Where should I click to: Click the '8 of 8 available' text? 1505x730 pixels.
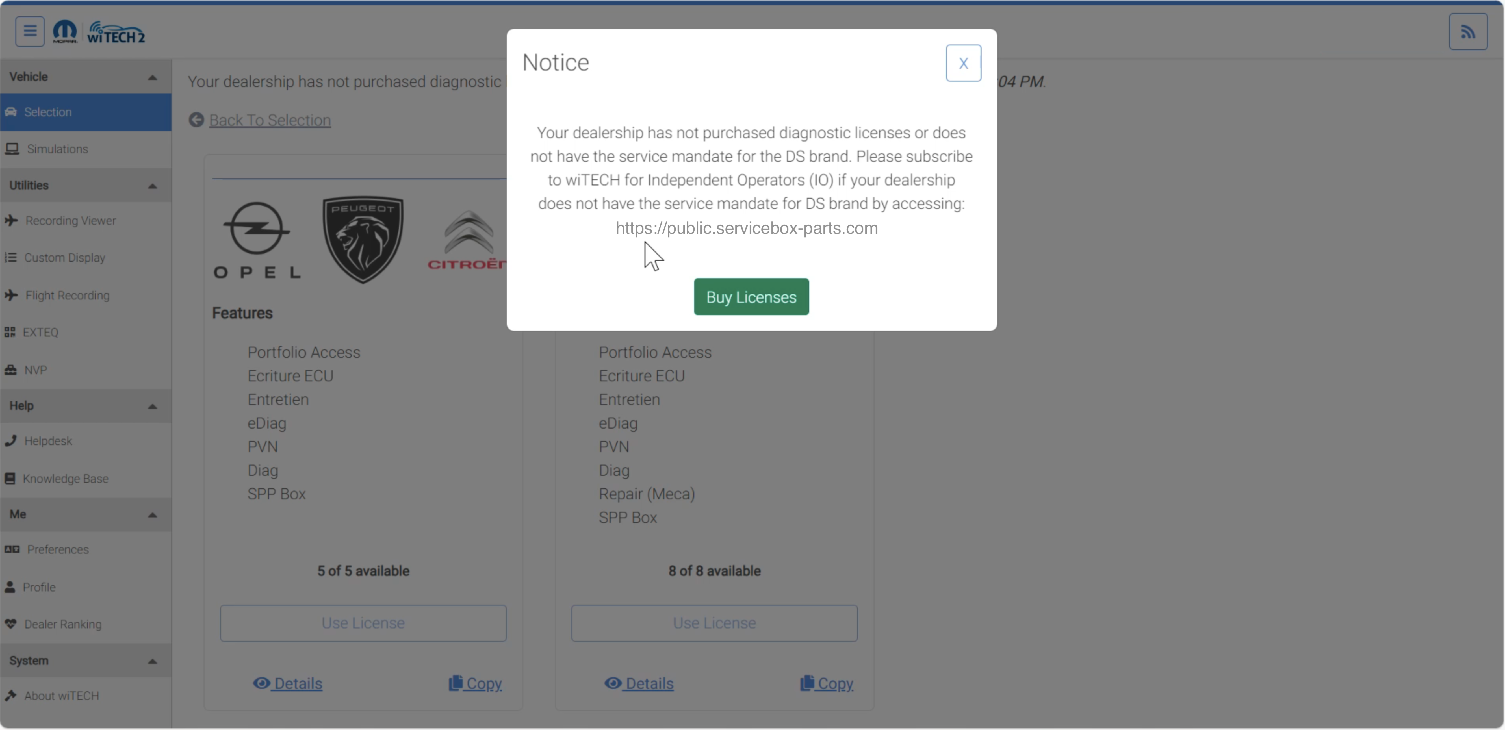pos(715,571)
